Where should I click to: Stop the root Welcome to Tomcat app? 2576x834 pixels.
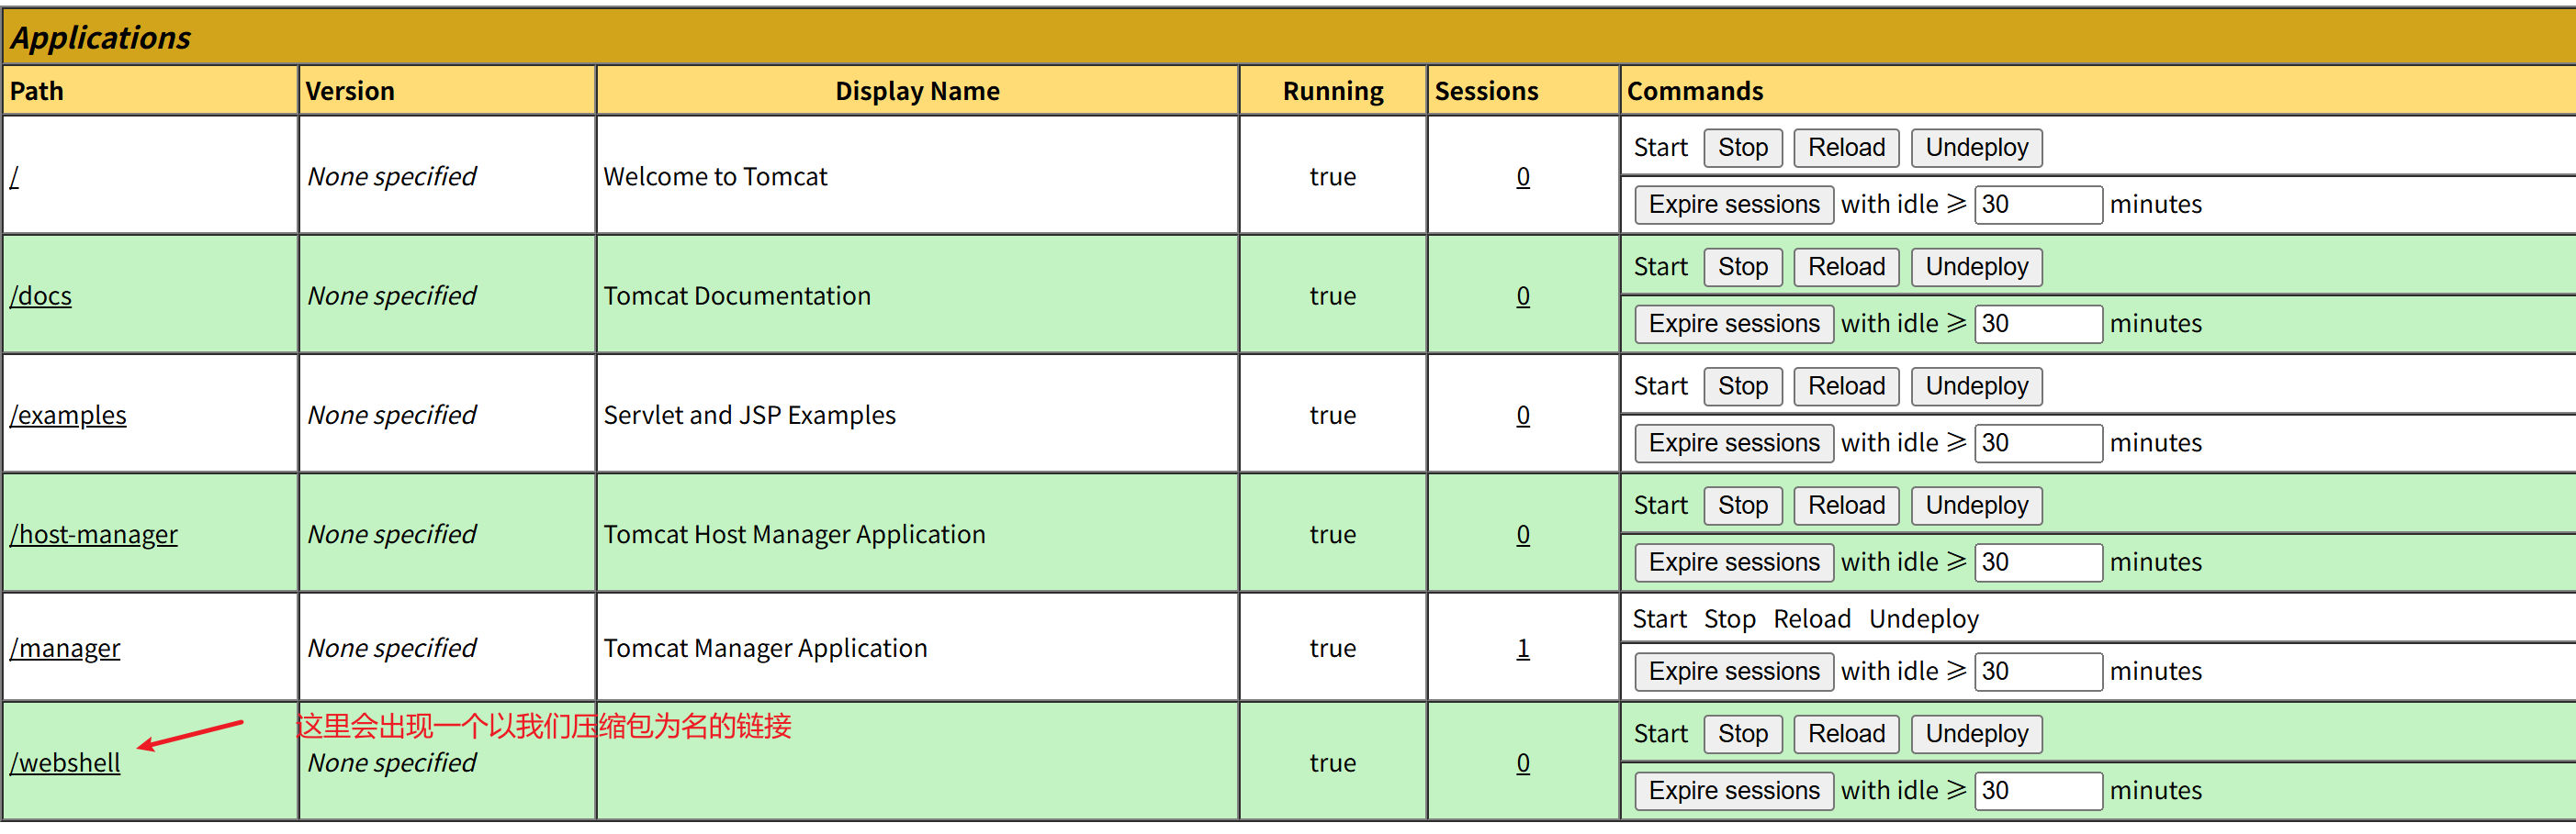pos(1742,148)
